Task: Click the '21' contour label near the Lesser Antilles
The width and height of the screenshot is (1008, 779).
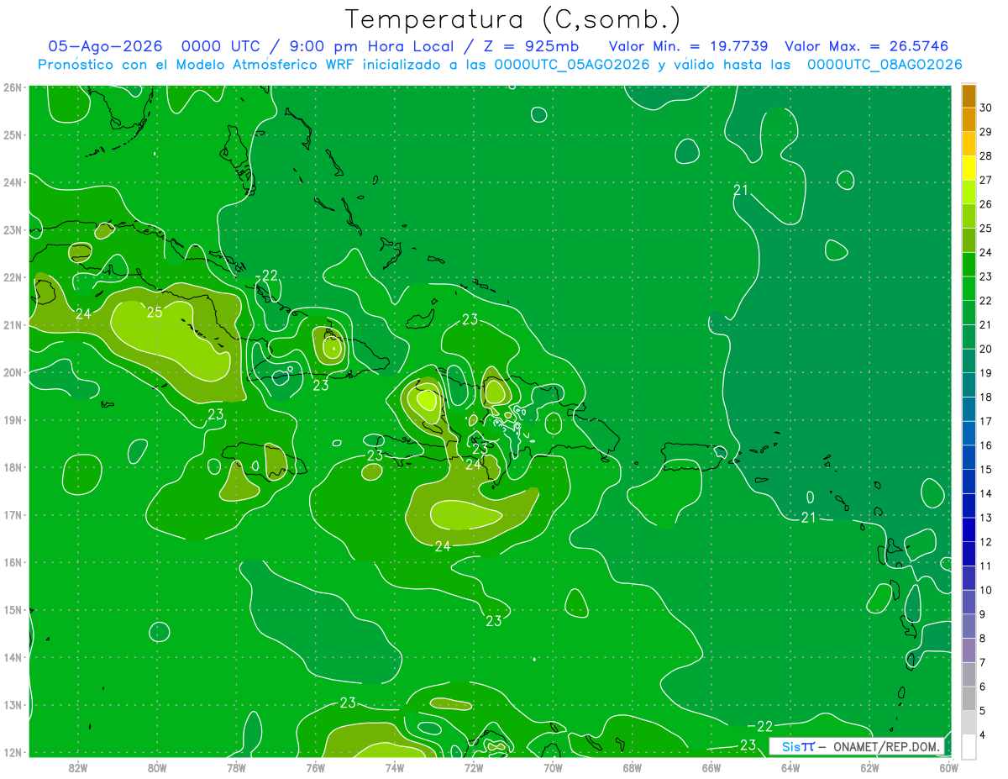Action: tap(808, 517)
